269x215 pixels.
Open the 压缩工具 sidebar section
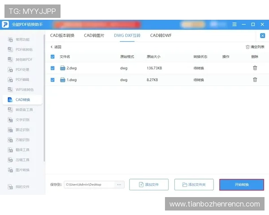(18, 160)
